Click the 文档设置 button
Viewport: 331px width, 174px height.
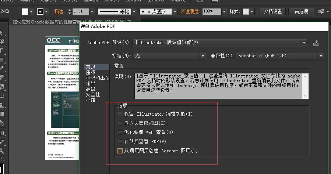pyautogui.click(x=273, y=11)
